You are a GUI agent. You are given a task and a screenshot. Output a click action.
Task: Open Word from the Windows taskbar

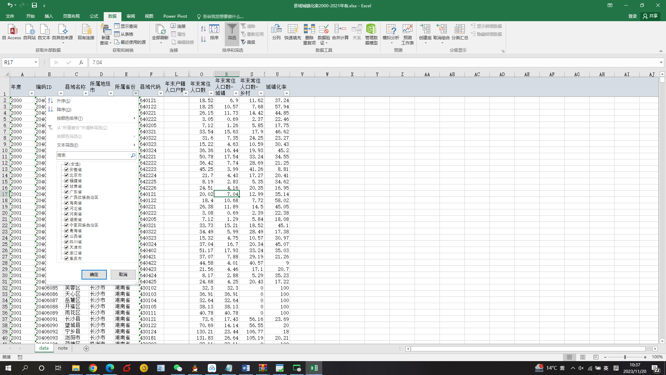click(x=246, y=368)
